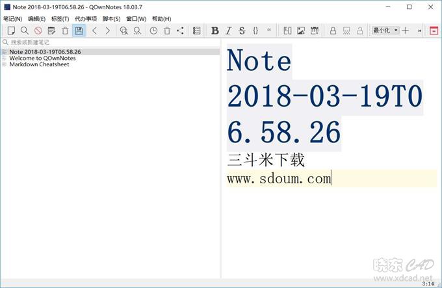Insert an image with picture icon
The width and height of the screenshot is (442, 288).
[x=301, y=31]
